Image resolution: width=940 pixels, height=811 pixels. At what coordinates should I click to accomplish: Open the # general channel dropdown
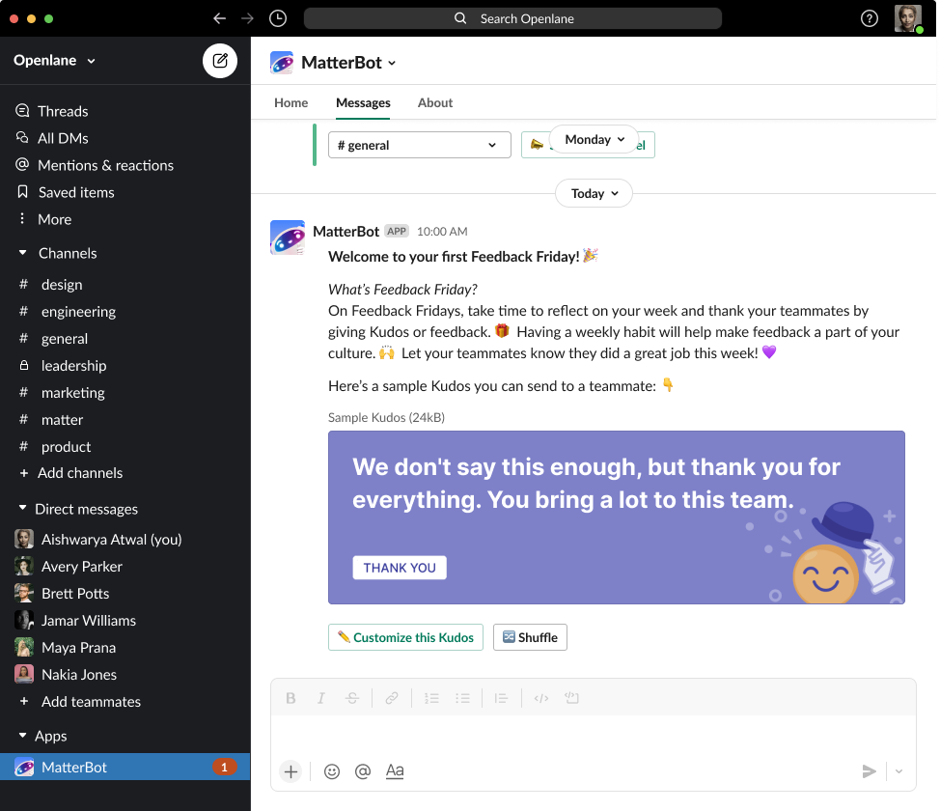[420, 145]
